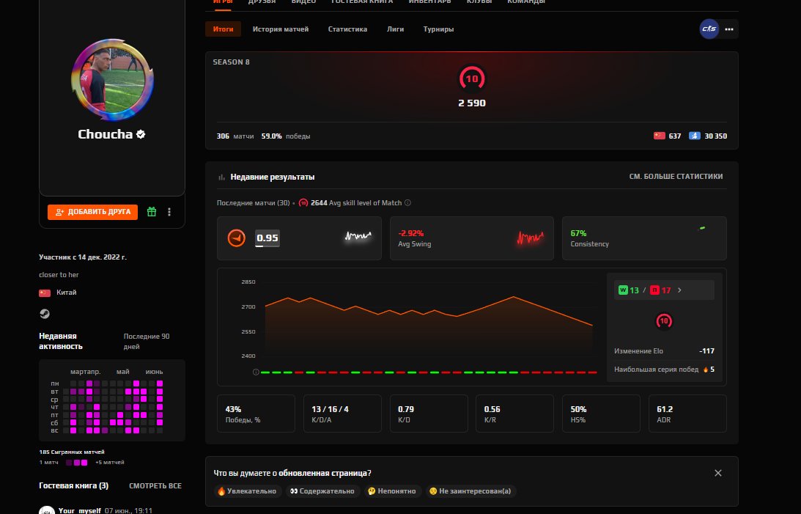Click the 50% HS% tile
801x514 pixels.
601,414
